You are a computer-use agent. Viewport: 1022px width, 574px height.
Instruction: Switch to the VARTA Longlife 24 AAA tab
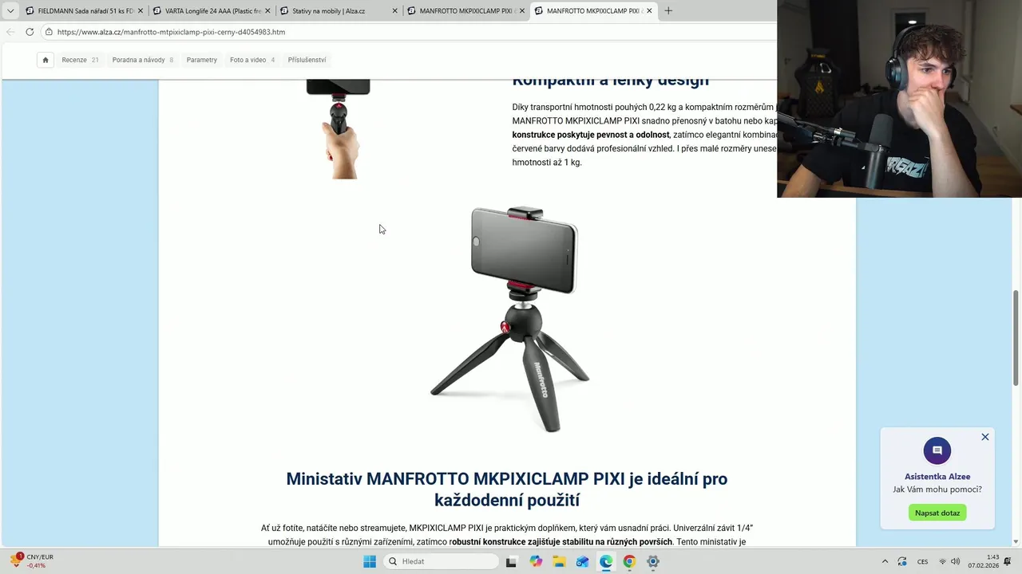pos(210,10)
